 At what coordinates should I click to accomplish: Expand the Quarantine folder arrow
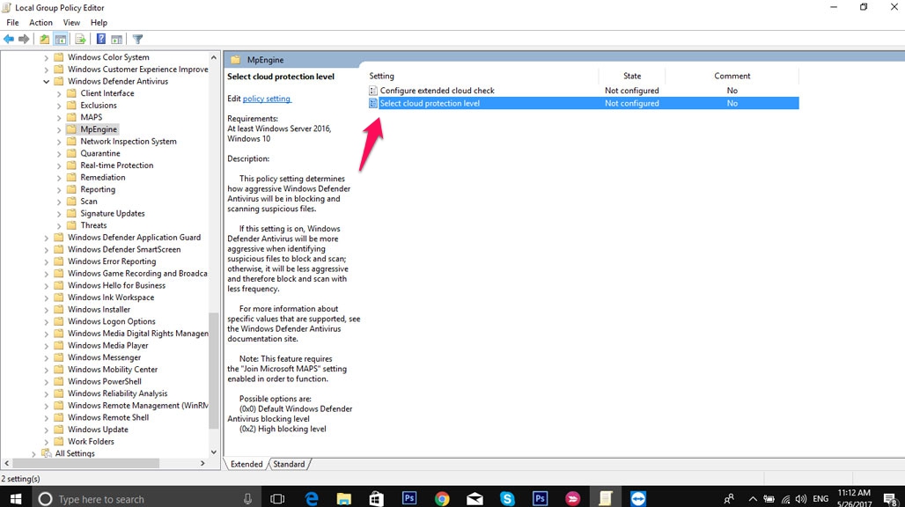(59, 153)
